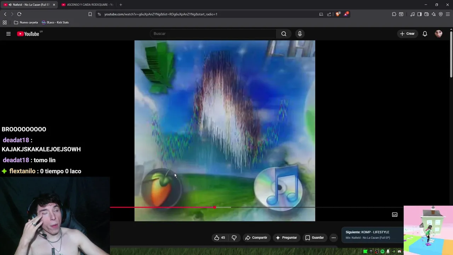453x255 pixels.
Task: Start voice search with the microphone icon
Action: point(300,34)
